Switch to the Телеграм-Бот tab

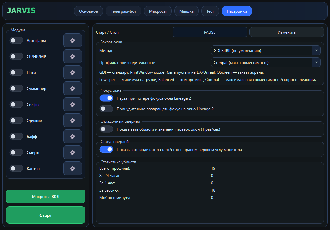(x=122, y=11)
